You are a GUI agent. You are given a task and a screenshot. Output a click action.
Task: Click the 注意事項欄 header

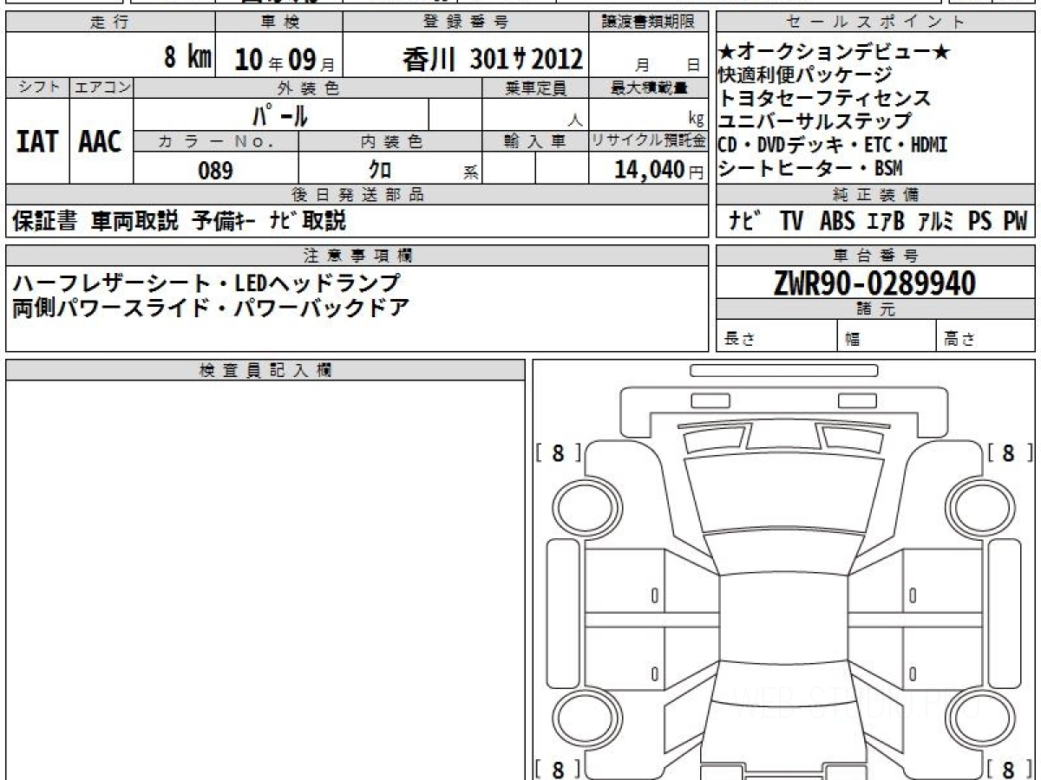click(x=357, y=256)
